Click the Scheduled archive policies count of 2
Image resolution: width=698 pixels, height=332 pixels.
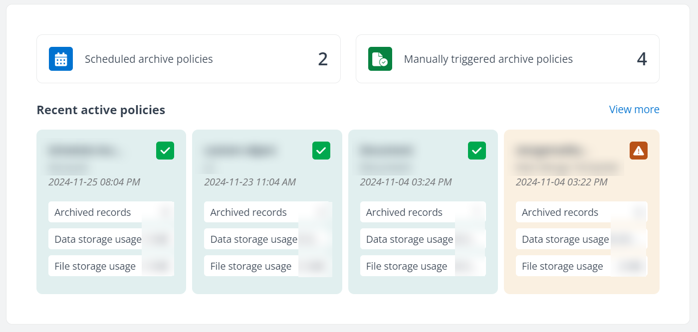(x=323, y=58)
